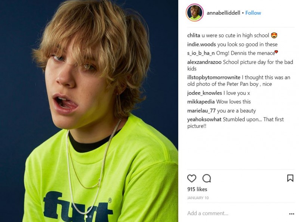
Task: View the 915 likes list
Action: [197, 189]
